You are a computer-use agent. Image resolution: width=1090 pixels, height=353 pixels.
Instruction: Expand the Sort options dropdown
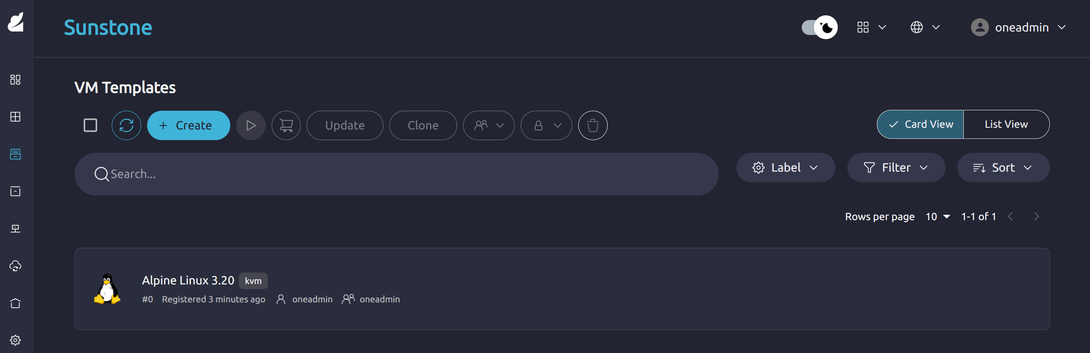1003,167
